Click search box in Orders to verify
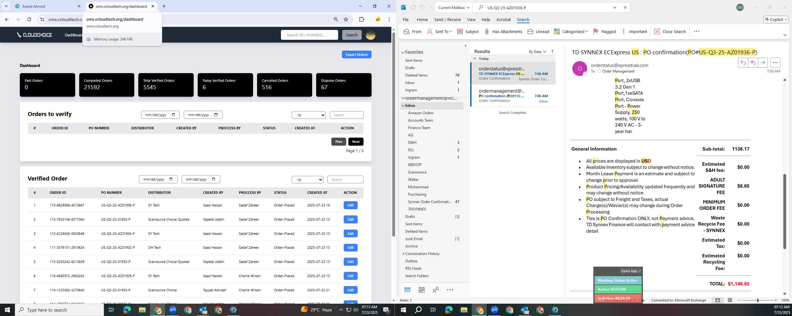The image size is (792, 316). (346, 115)
